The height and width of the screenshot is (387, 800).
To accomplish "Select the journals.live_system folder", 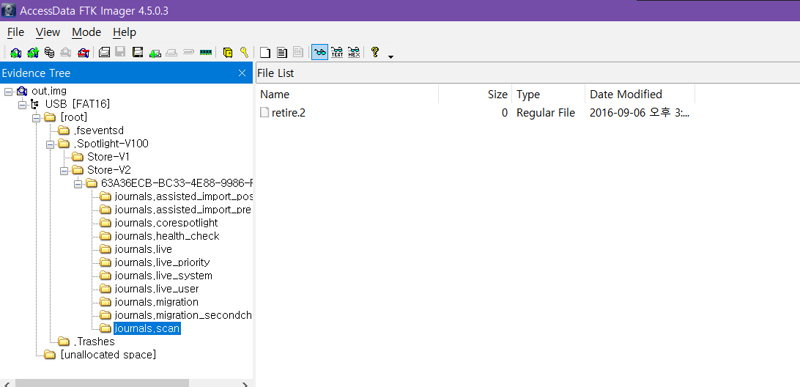I will 163,276.
